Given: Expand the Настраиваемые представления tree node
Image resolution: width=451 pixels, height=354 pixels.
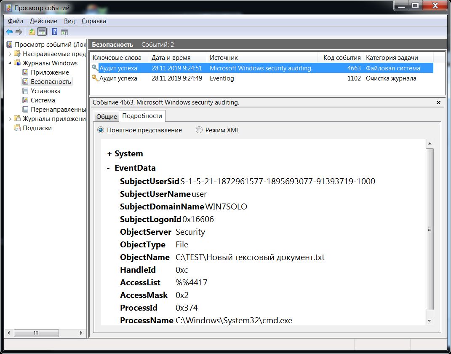Looking at the screenshot, I should 10,54.
